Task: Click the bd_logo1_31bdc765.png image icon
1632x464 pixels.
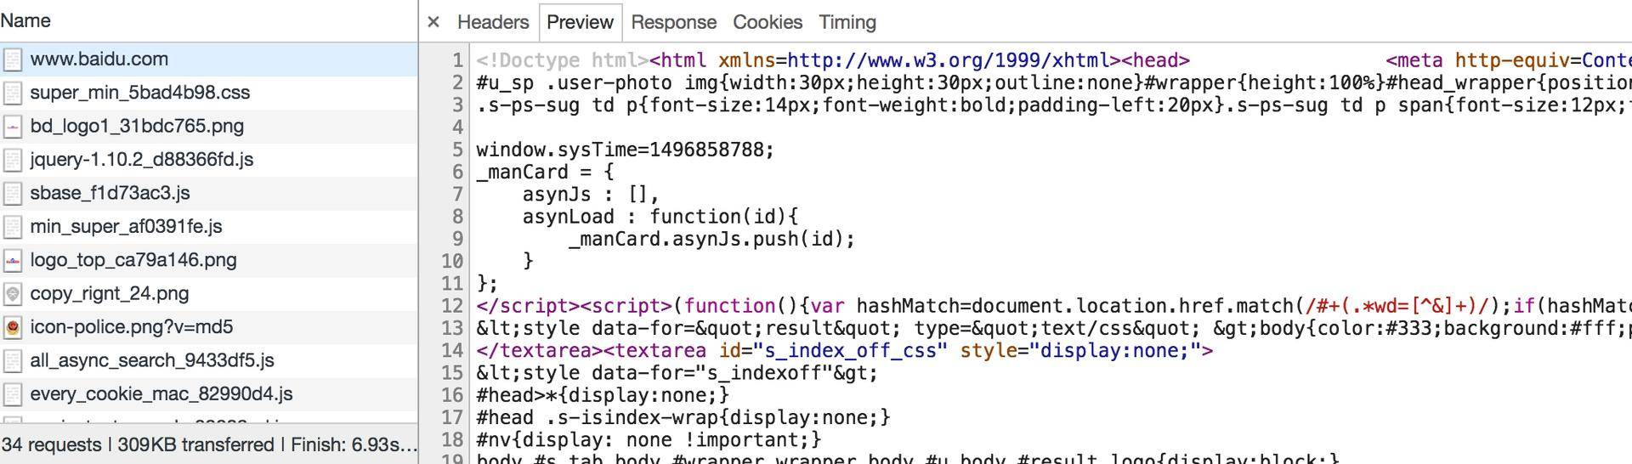Action: tap(13, 127)
